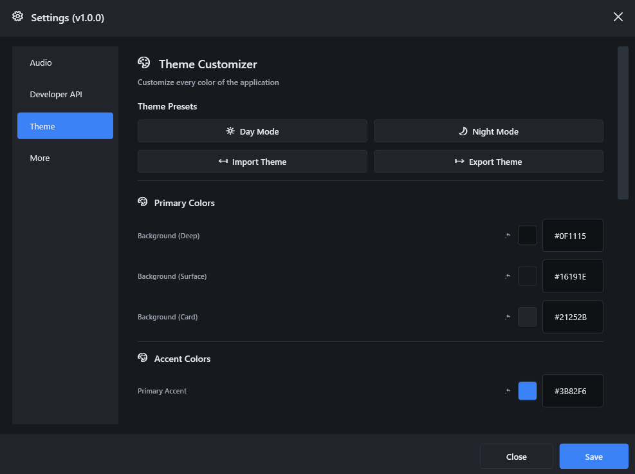Click the Settings gear icon in title
Image resolution: width=635 pixels, height=474 pixels.
click(18, 17)
